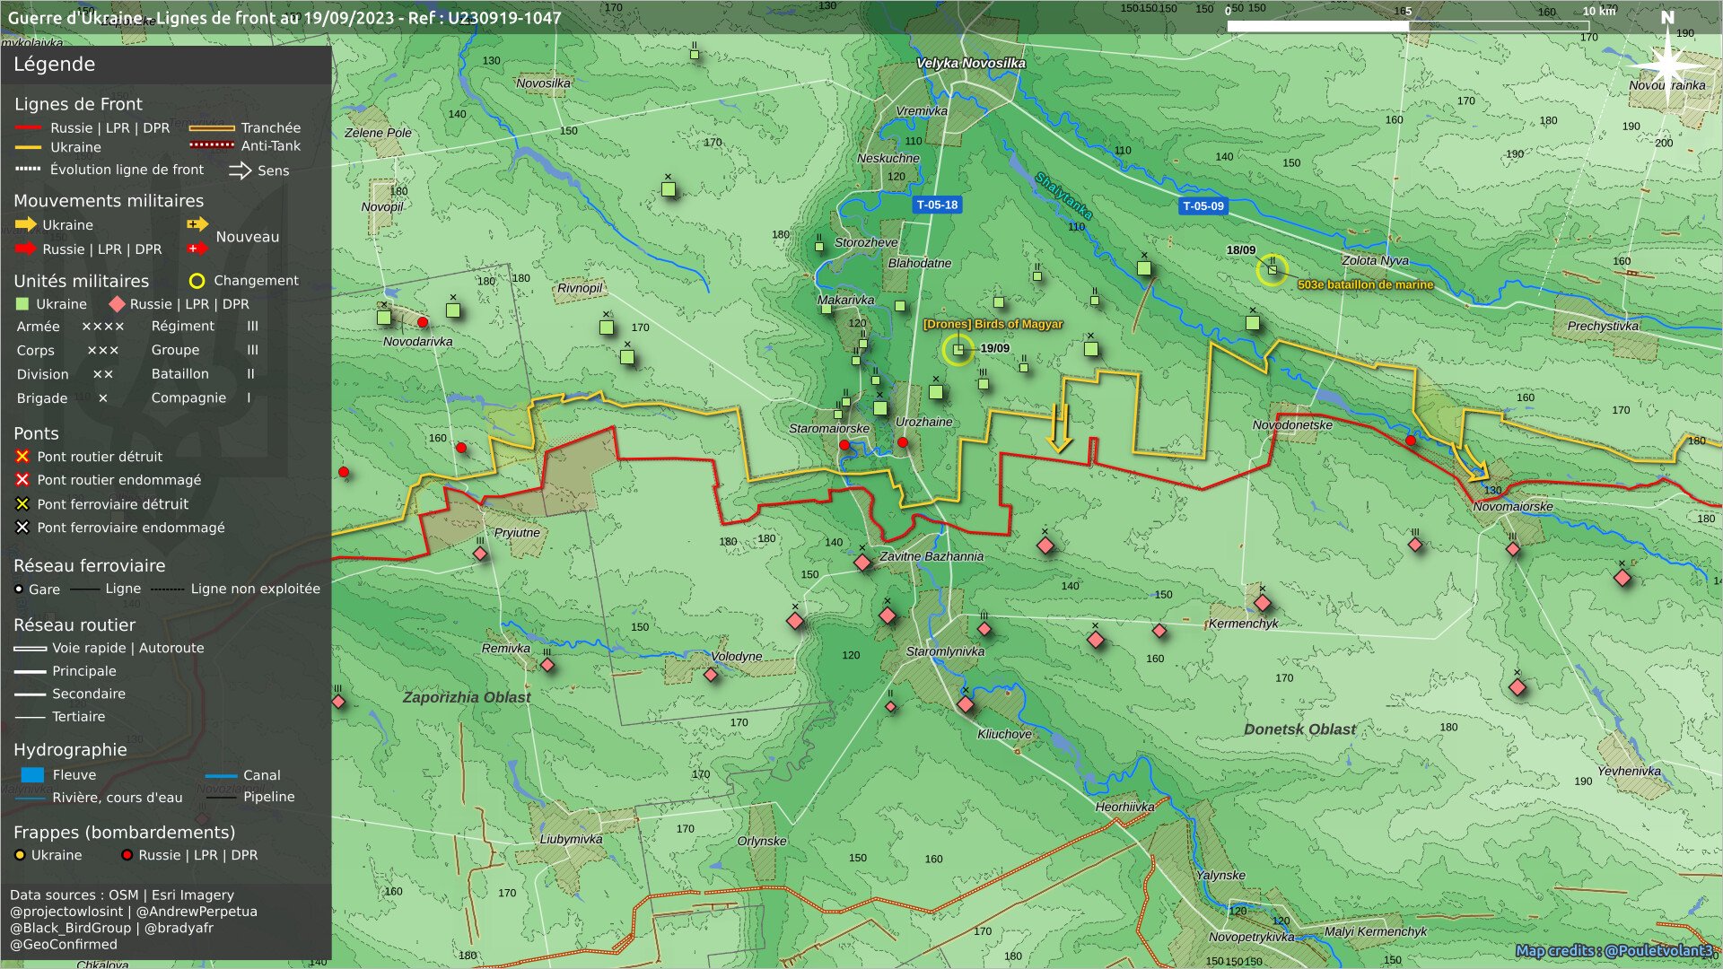This screenshot has height=969, width=1723.
Task: Click the 'Pont routier endommagé' legend icon
Action: pos(22,480)
